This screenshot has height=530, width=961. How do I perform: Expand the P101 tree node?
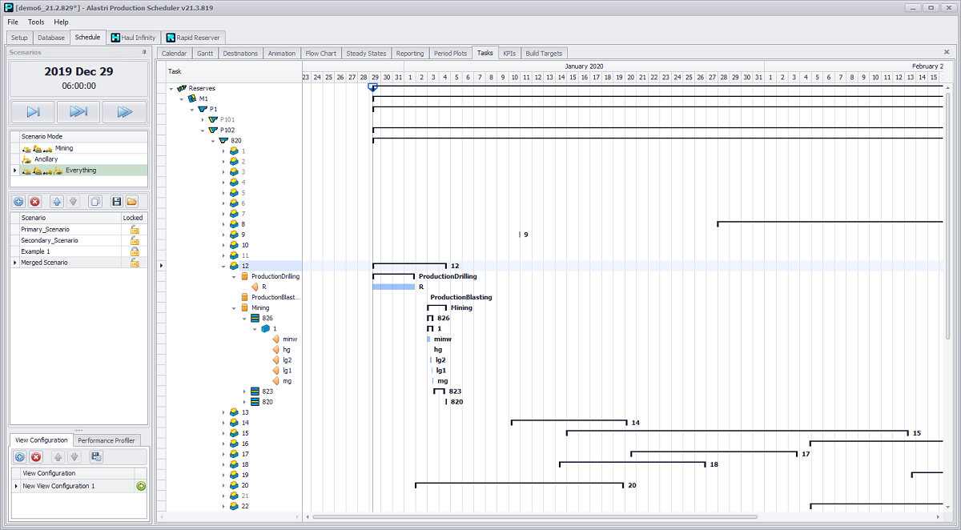(x=203, y=119)
